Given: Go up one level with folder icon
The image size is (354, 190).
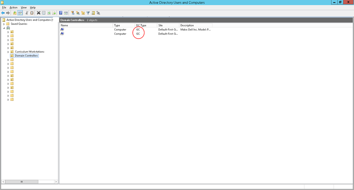Looking at the screenshot, I should 15,13.
